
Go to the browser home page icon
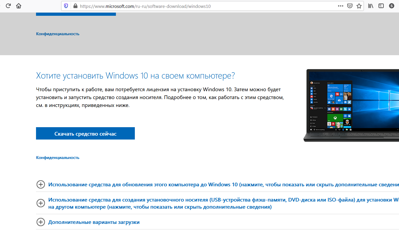(19, 6)
